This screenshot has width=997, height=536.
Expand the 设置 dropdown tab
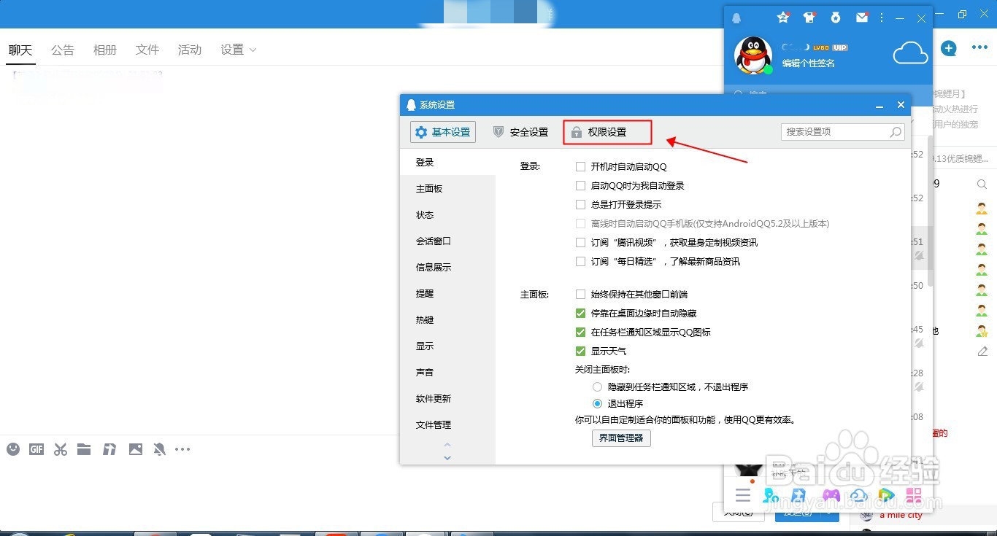[x=239, y=50]
